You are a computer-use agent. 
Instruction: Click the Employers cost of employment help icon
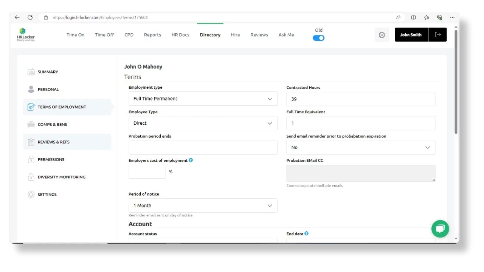191,160
